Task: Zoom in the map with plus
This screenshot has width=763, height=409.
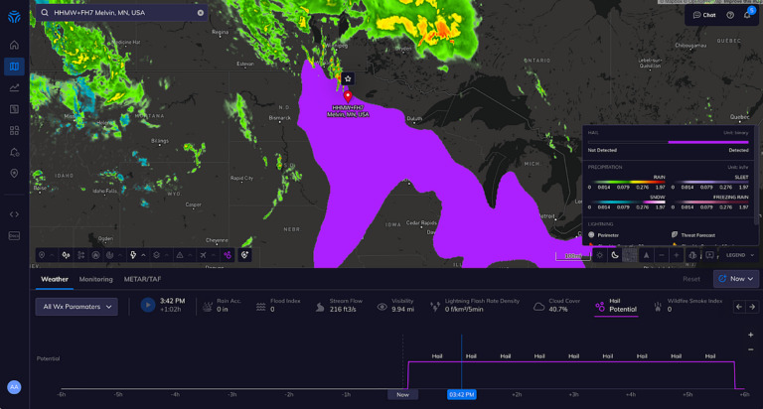Action: pyautogui.click(x=677, y=255)
